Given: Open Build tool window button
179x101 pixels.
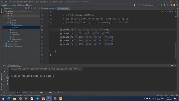Looking at the screenshot, I should point(60,93).
